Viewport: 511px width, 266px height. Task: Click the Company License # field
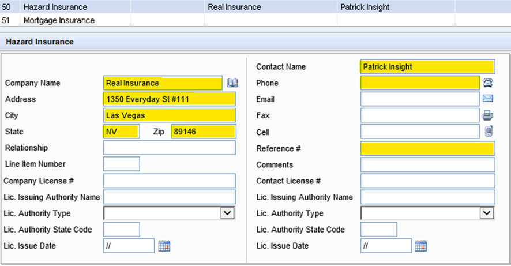click(x=169, y=181)
